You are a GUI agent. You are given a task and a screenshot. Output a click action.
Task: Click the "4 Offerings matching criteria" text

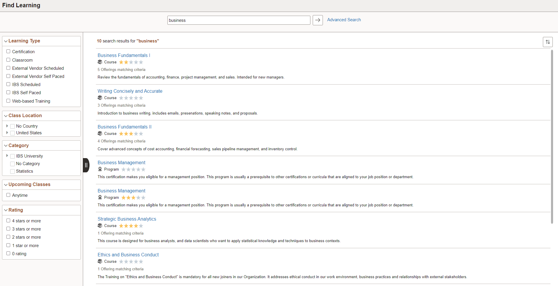(x=121, y=141)
